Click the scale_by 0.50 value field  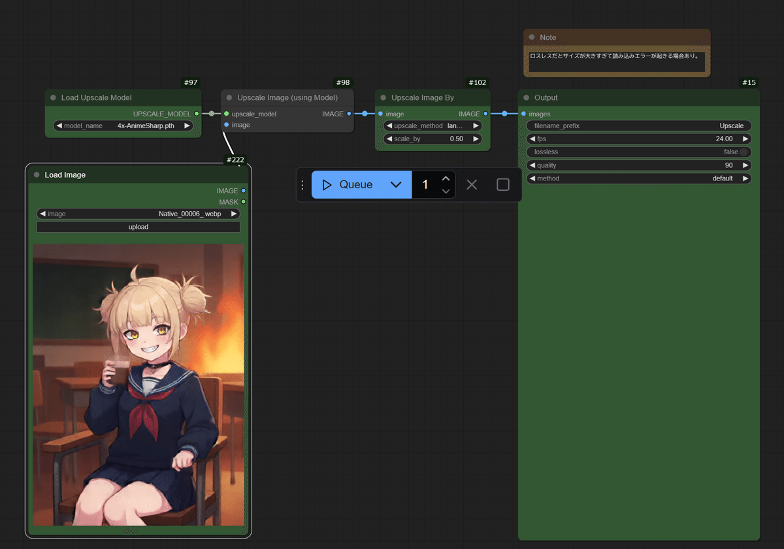(433, 139)
